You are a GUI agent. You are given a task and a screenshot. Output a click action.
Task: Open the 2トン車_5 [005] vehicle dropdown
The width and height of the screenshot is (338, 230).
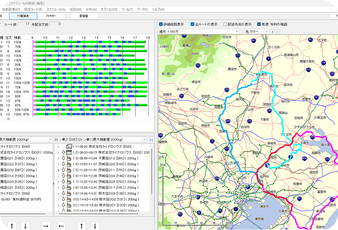coord(101,140)
